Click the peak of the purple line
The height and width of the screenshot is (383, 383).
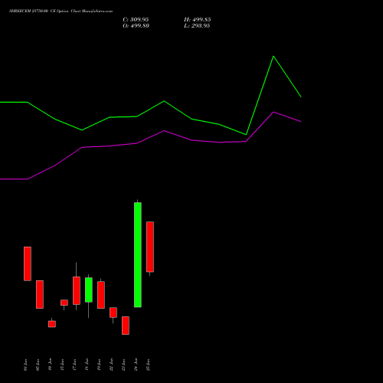point(273,112)
